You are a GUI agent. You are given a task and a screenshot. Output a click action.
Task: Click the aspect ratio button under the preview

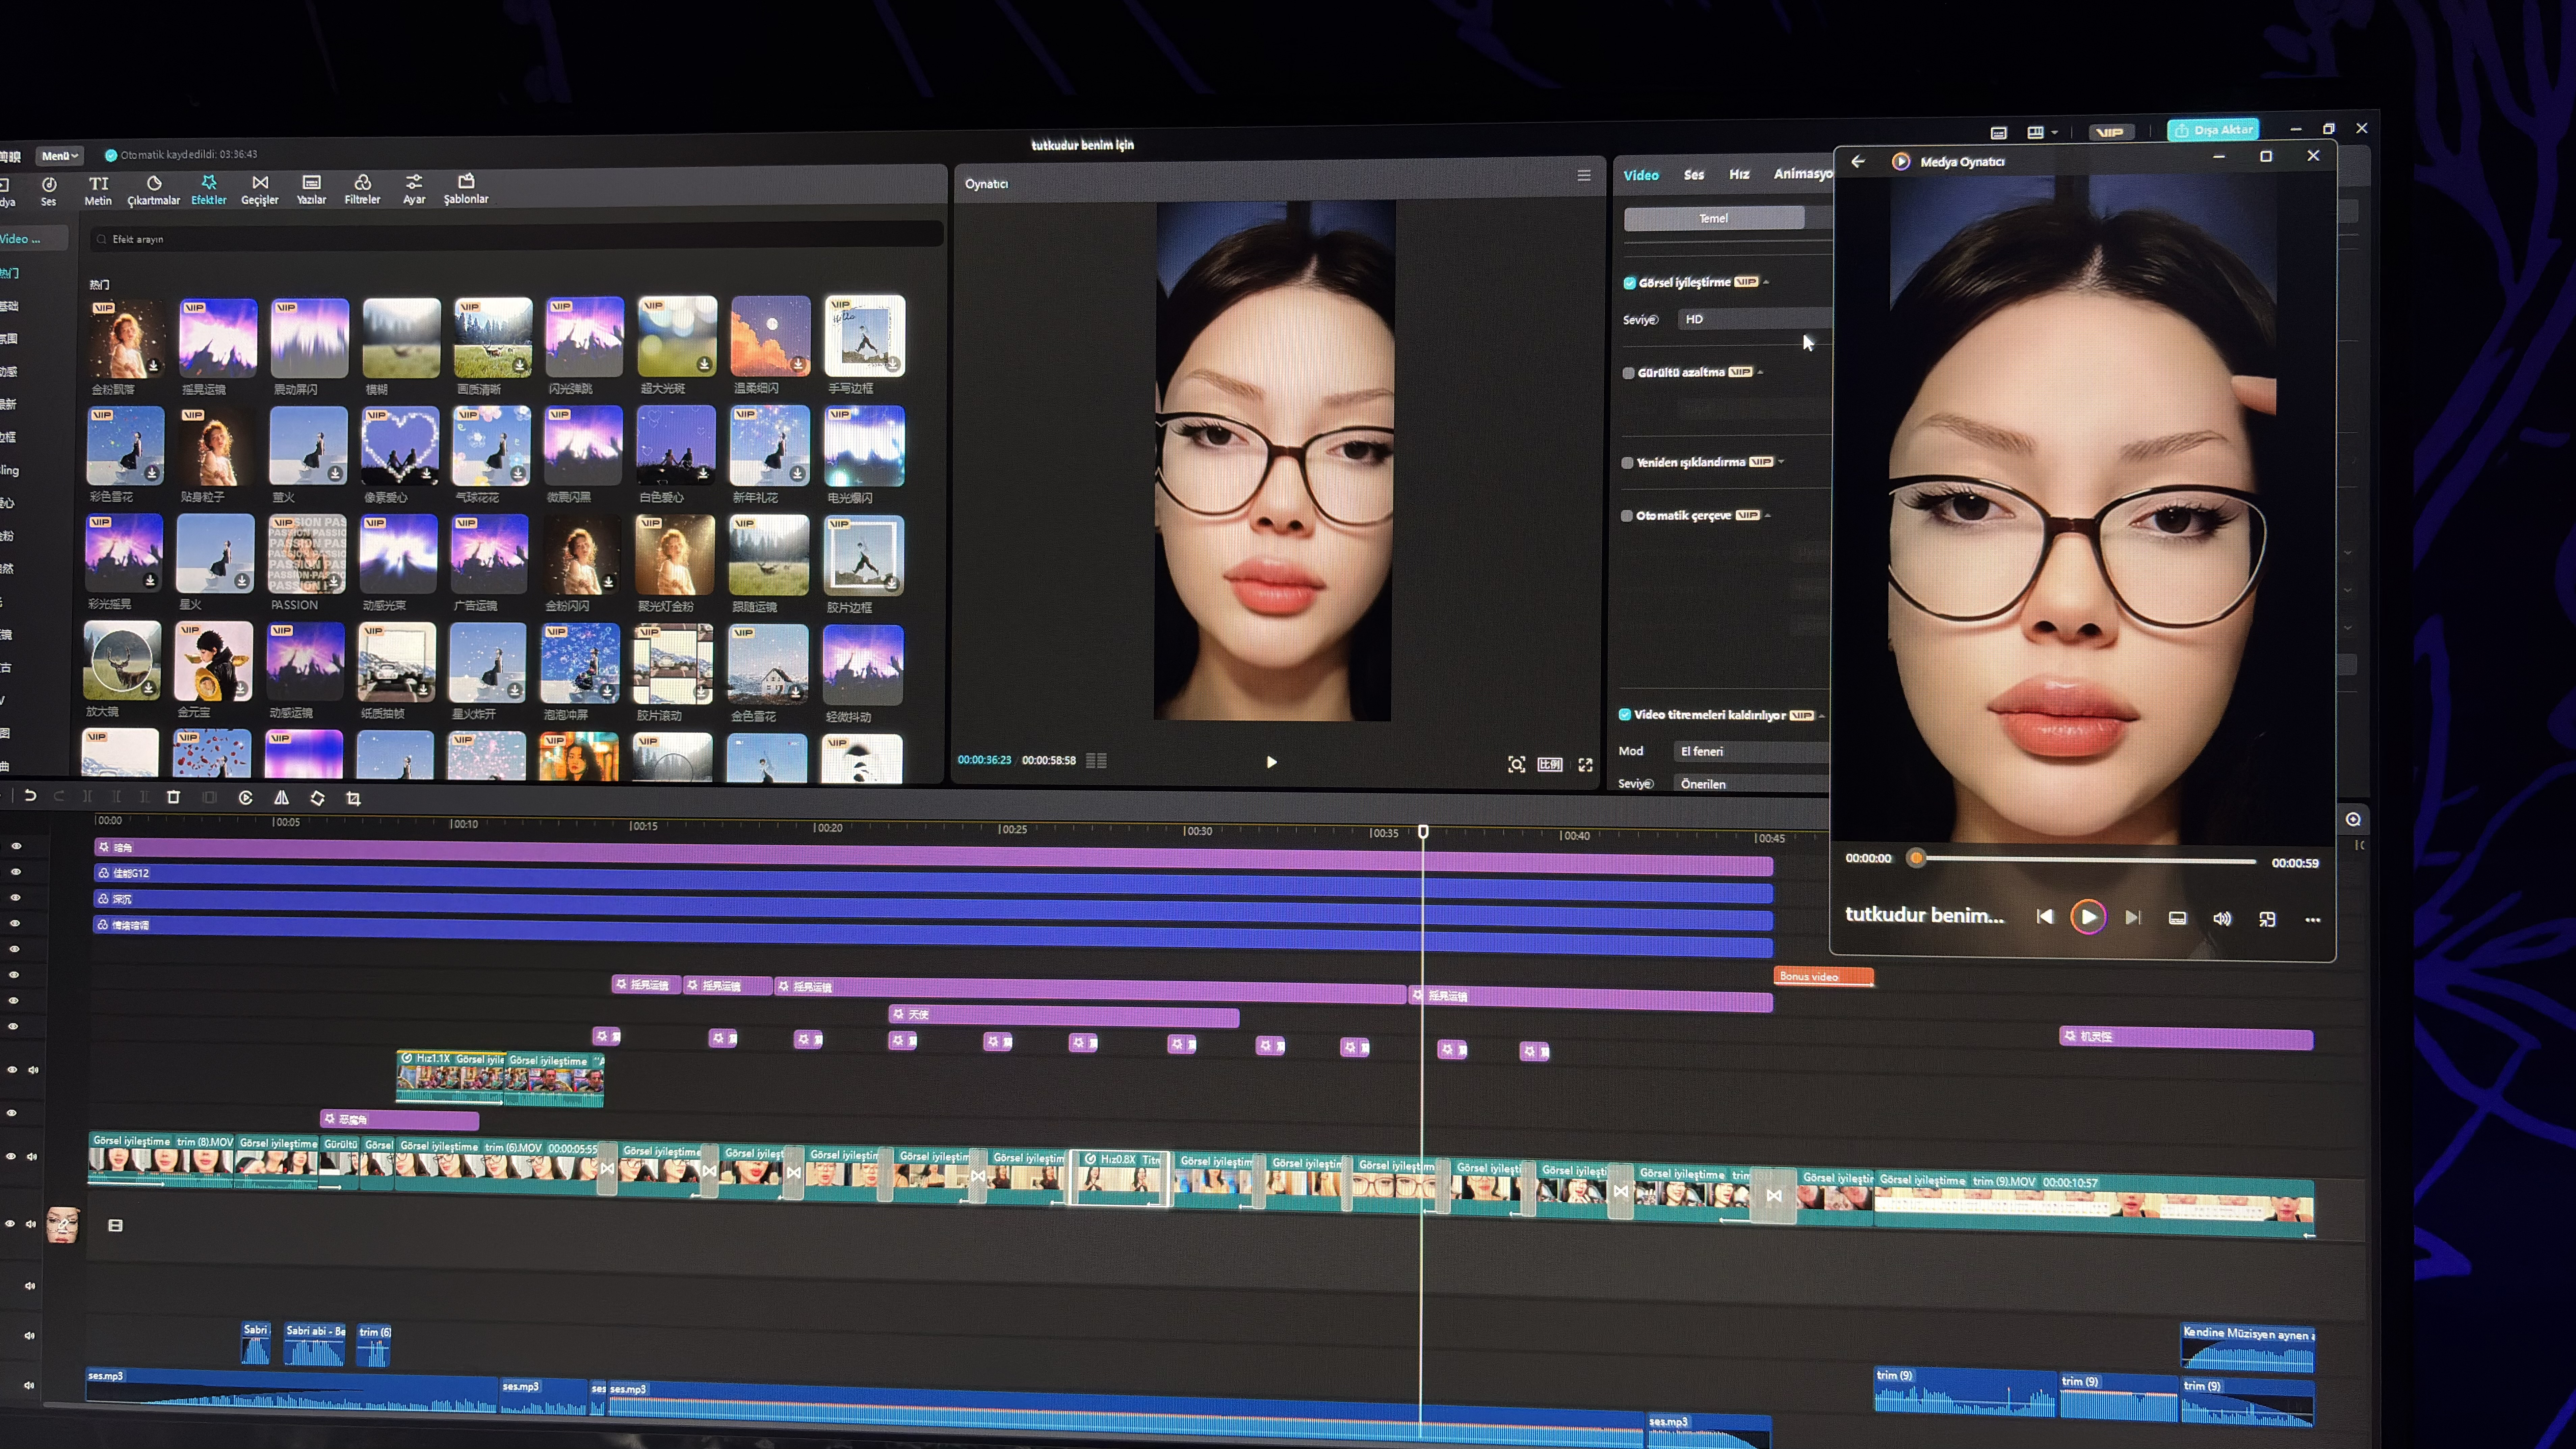point(1550,765)
